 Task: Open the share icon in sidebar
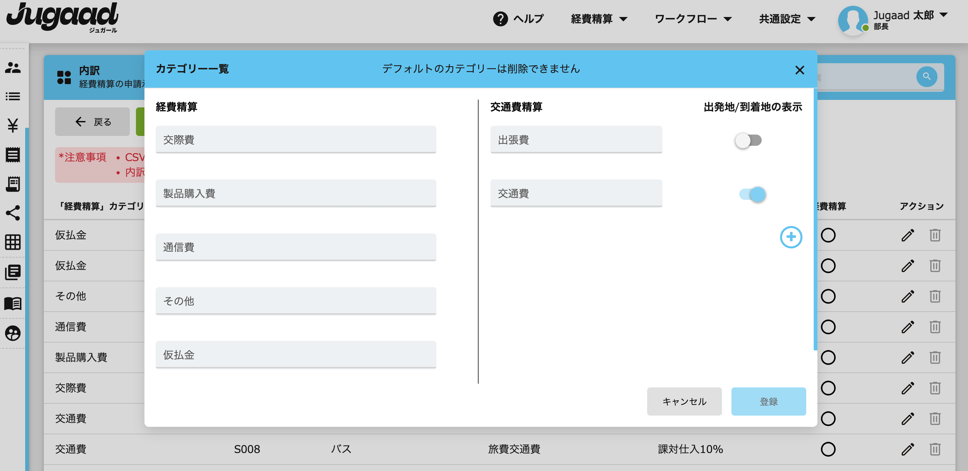[x=13, y=213]
